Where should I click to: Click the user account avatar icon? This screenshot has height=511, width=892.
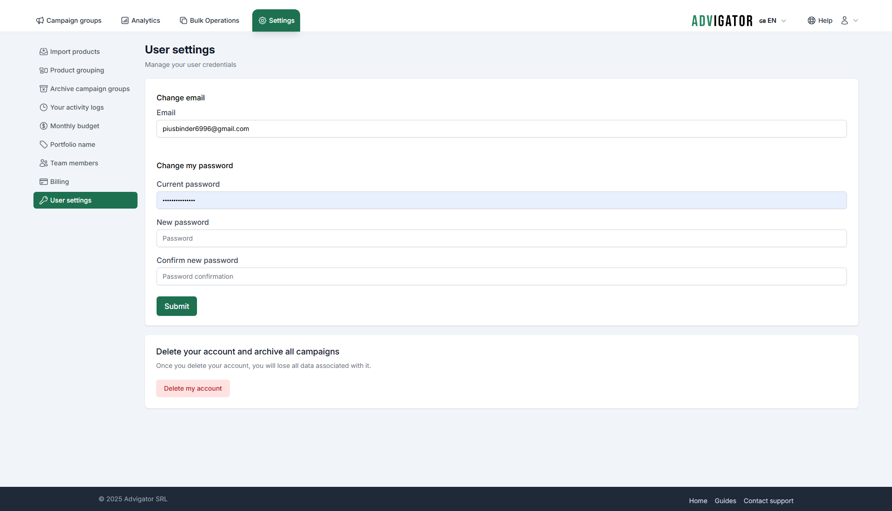[845, 20]
